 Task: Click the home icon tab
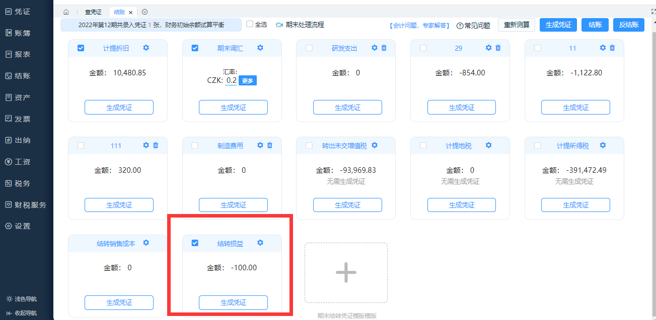66,12
